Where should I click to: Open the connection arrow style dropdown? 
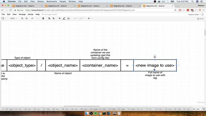pyautogui.click(x=75, y=19)
